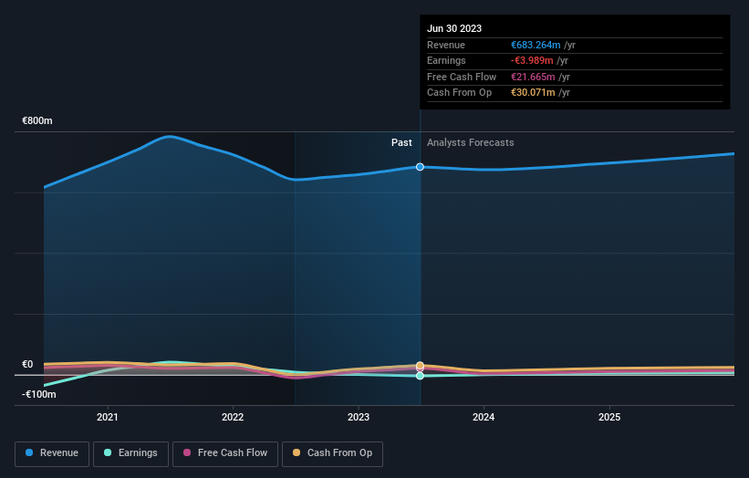
Task: Click the Past section label
Action: 401,142
